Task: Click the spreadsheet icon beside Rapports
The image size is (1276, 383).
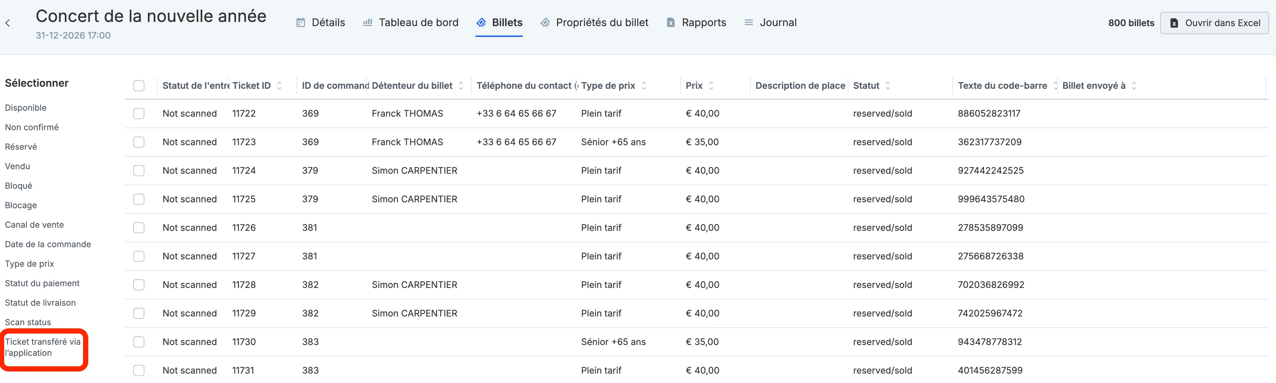Action: click(x=670, y=23)
